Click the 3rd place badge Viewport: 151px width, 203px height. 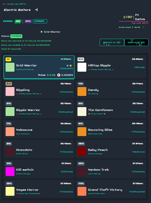pyautogui.click(x=9, y=84)
